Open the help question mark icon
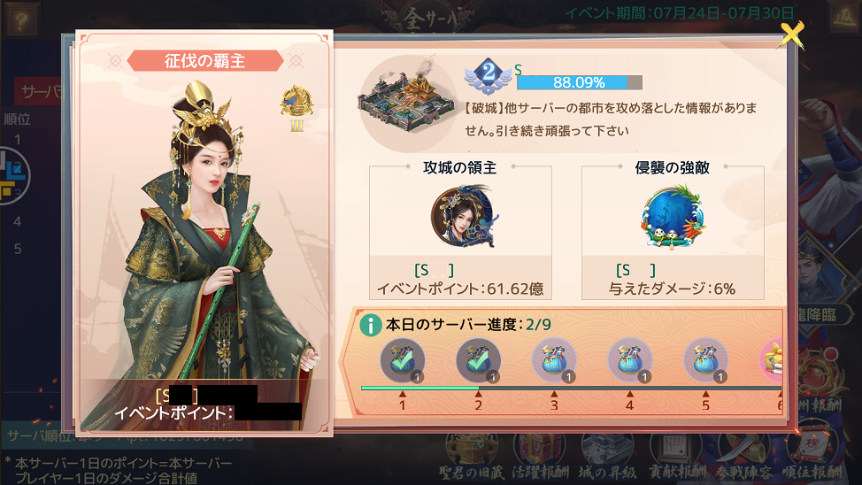Image resolution: width=862 pixels, height=485 pixels. (21, 20)
